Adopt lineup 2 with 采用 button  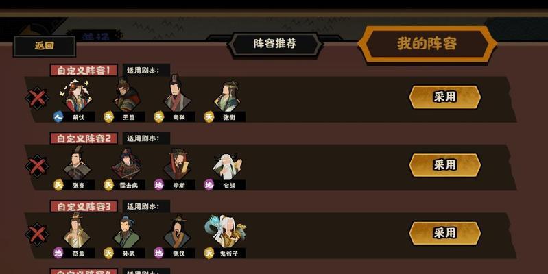pyautogui.click(x=445, y=165)
